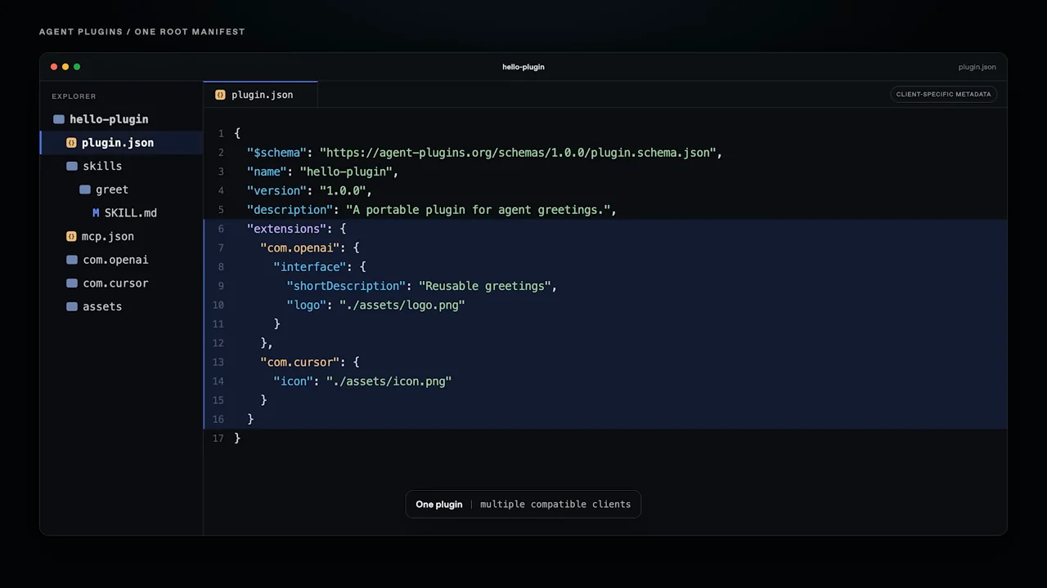
Task: Click the "com.openai" key on line 7
Action: click(x=299, y=247)
